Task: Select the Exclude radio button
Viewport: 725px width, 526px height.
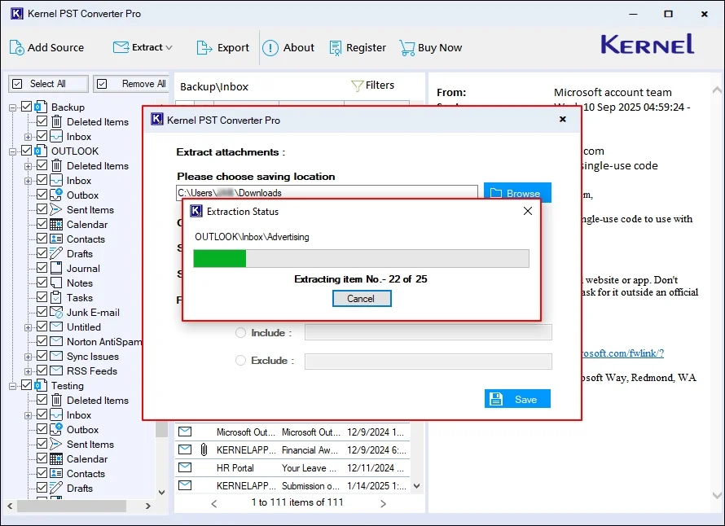Action: tap(240, 360)
